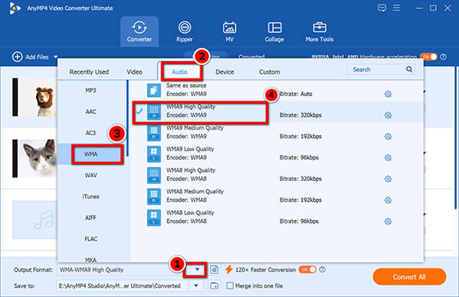Choose WMA8 Medium Quality preset icon

click(154, 196)
